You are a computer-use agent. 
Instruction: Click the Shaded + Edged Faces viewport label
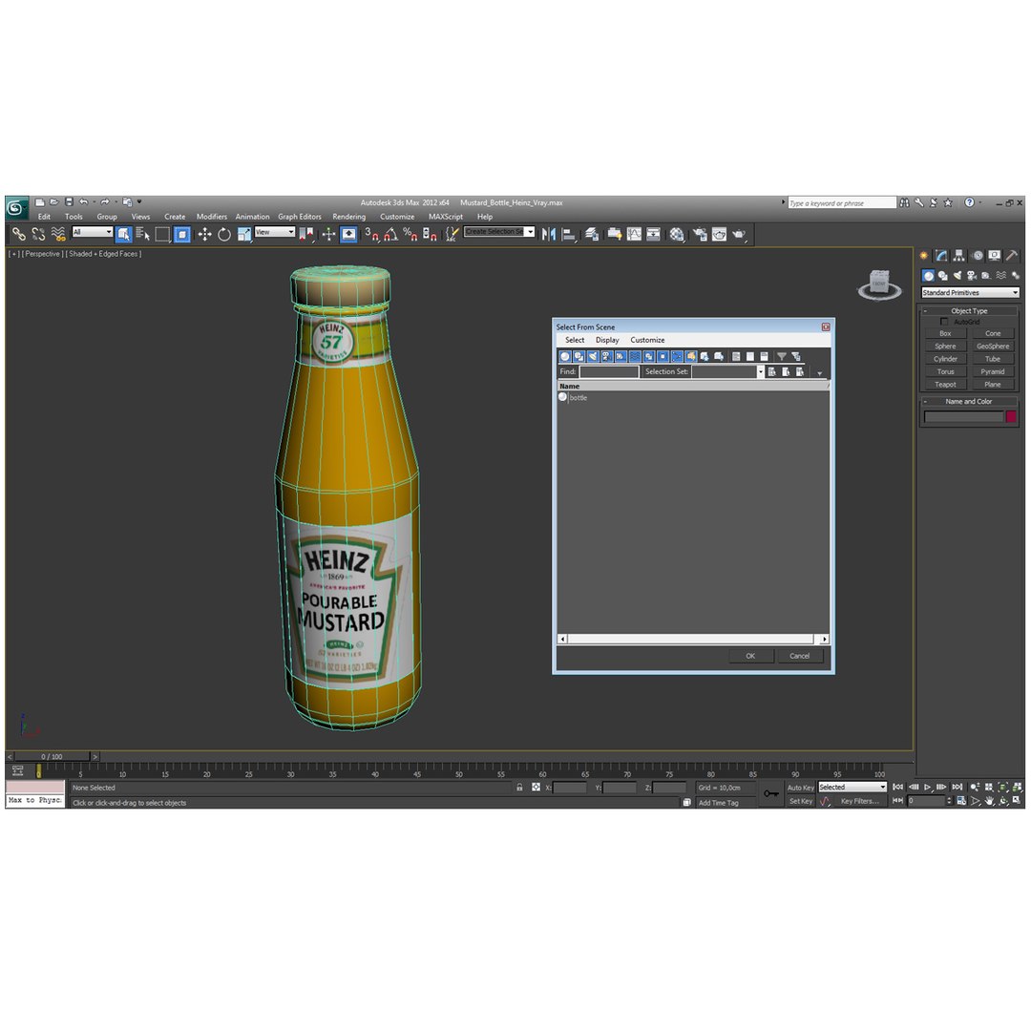(103, 254)
